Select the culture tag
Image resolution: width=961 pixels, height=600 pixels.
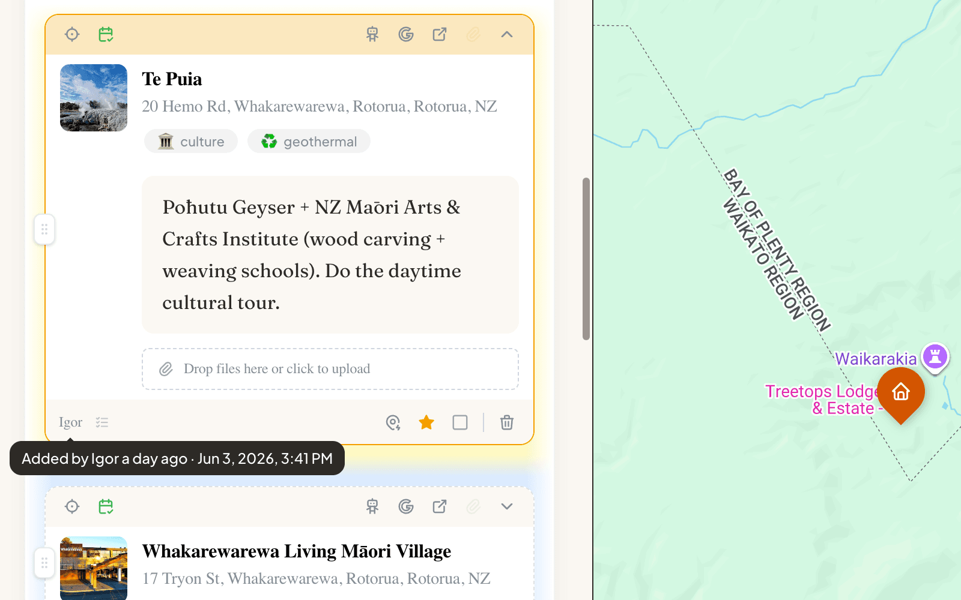(x=191, y=142)
